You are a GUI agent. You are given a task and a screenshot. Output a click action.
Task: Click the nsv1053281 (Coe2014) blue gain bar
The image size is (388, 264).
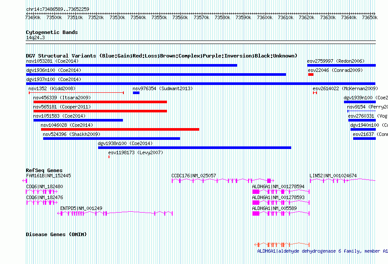click(131, 65)
